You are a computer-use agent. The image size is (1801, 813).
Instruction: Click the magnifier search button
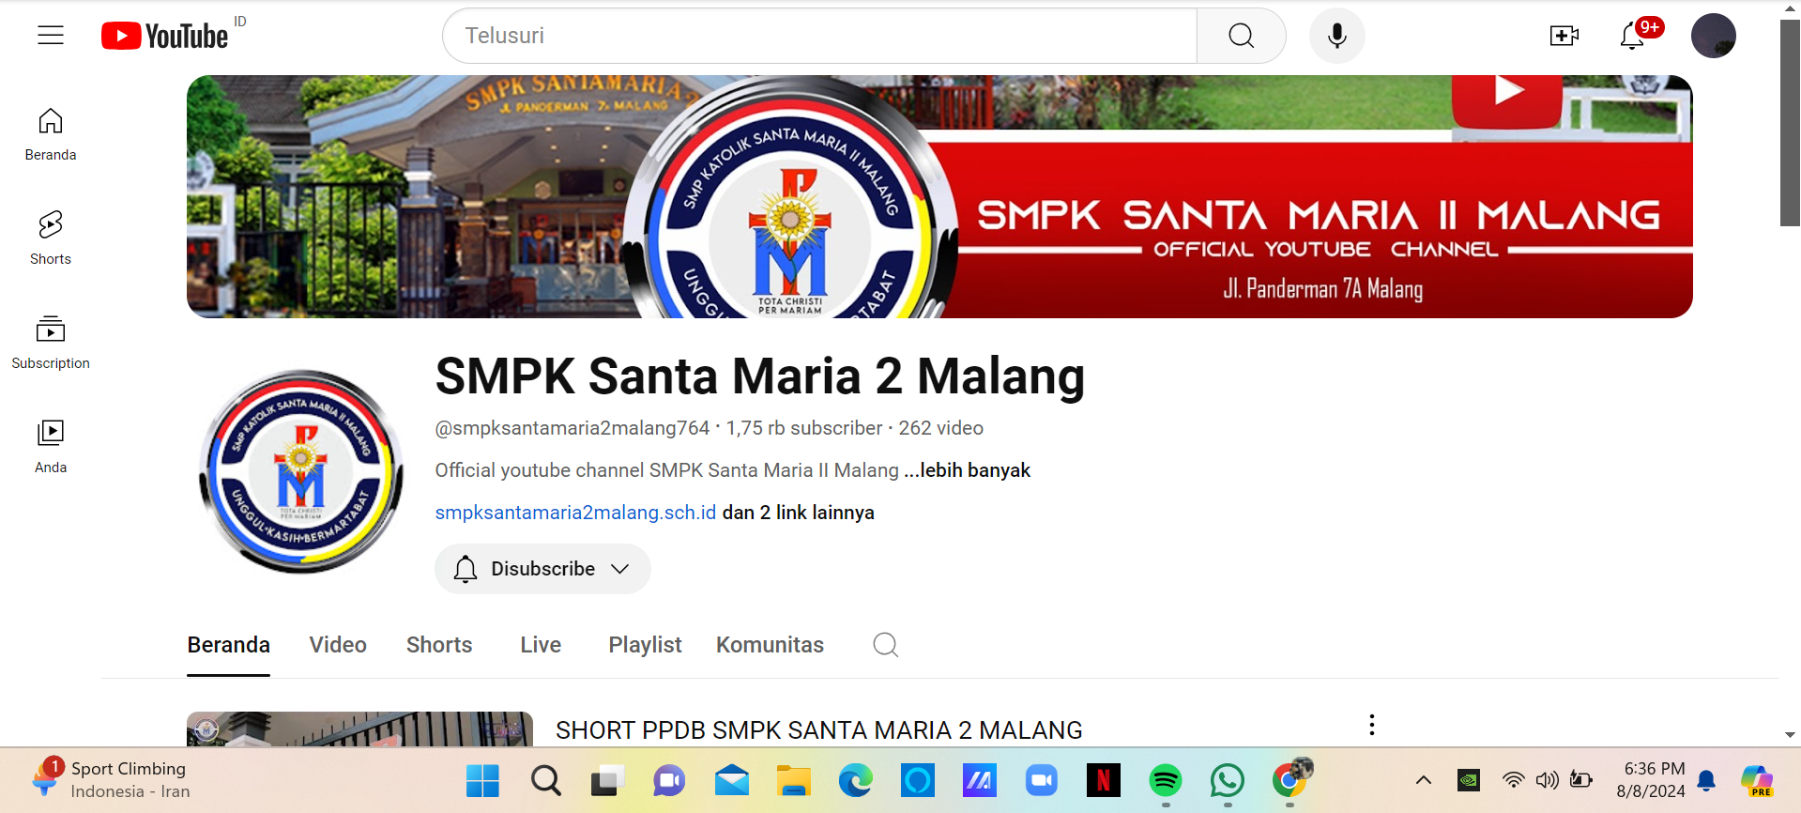point(1242,36)
